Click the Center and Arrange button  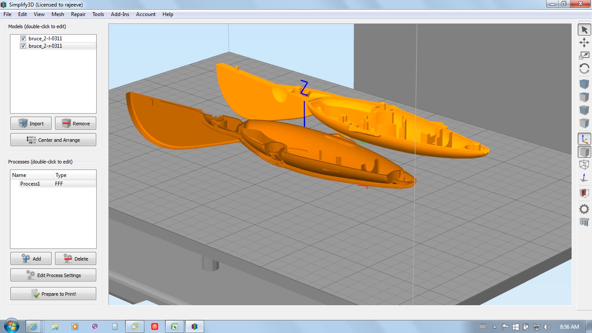[53, 140]
